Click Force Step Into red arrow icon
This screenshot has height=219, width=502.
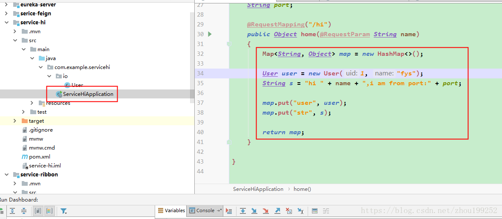pos(266,210)
